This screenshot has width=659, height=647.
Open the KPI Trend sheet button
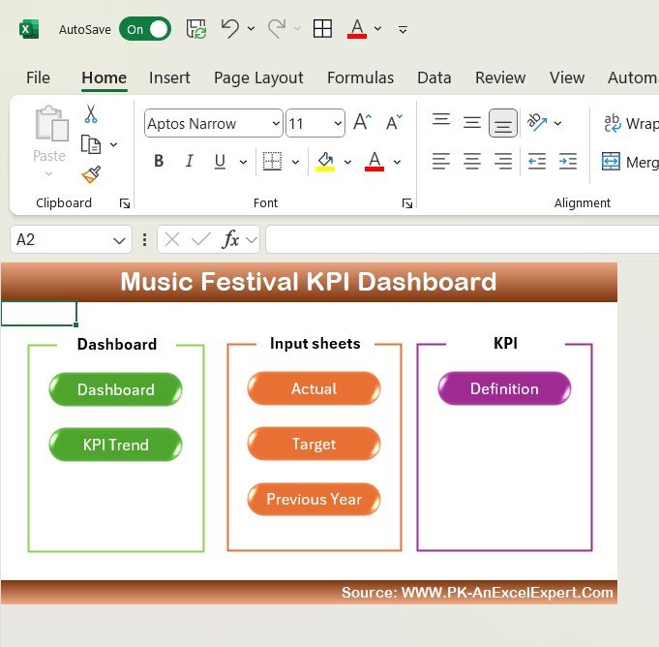pyautogui.click(x=115, y=445)
